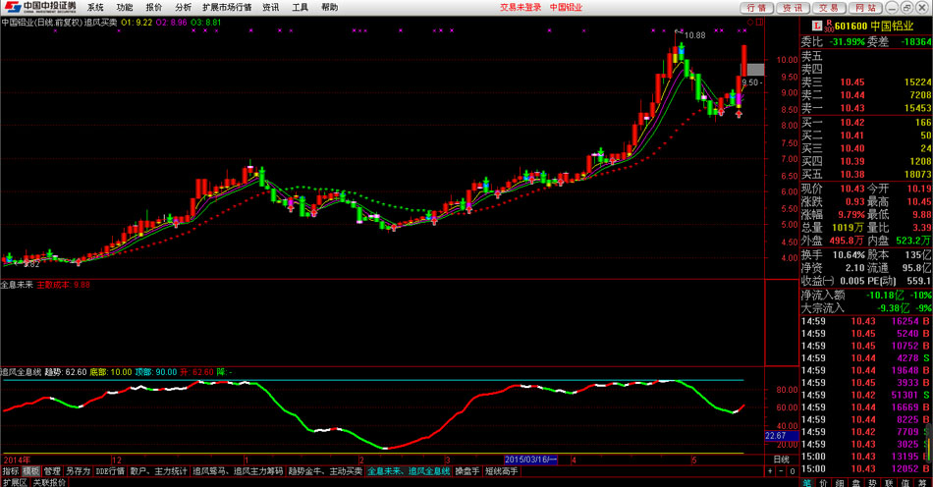Click the 追风全息线 indicator title

click(x=21, y=372)
